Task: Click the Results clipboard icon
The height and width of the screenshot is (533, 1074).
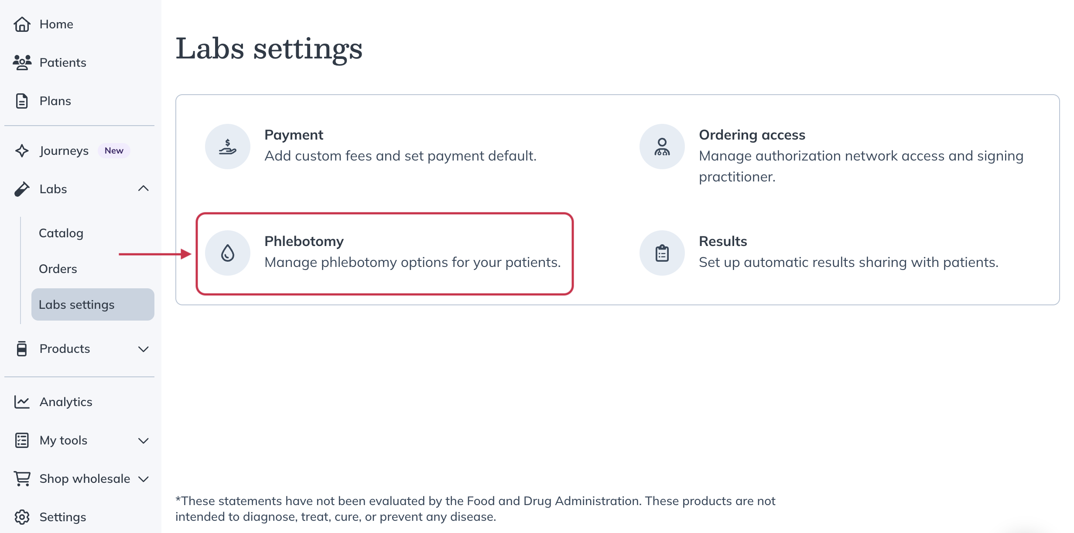Action: click(661, 253)
